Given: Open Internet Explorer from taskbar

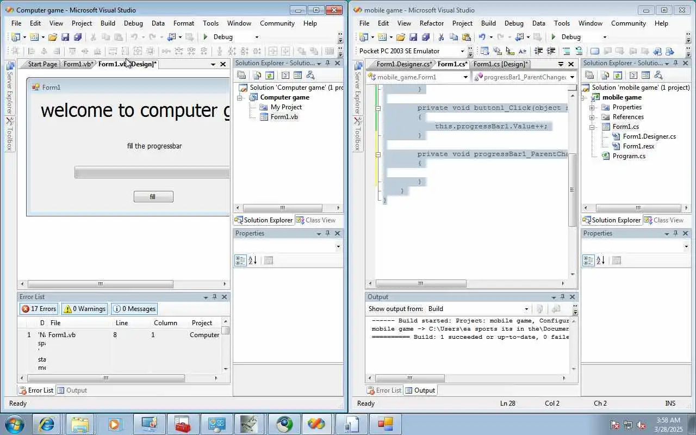Looking at the screenshot, I should 47,424.
